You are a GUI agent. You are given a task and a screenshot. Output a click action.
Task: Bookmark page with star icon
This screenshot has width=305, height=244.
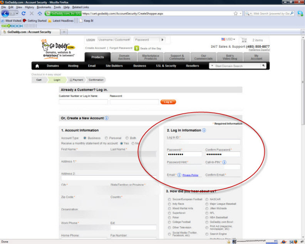[236, 13]
